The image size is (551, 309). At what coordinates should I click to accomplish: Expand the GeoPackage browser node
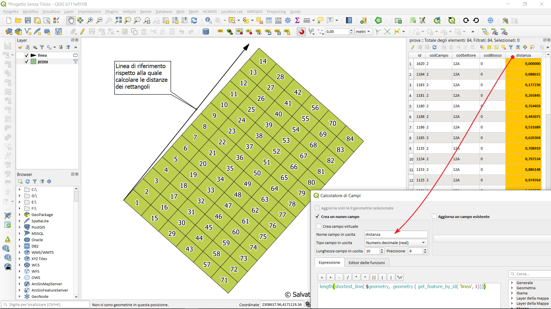click(x=20, y=215)
